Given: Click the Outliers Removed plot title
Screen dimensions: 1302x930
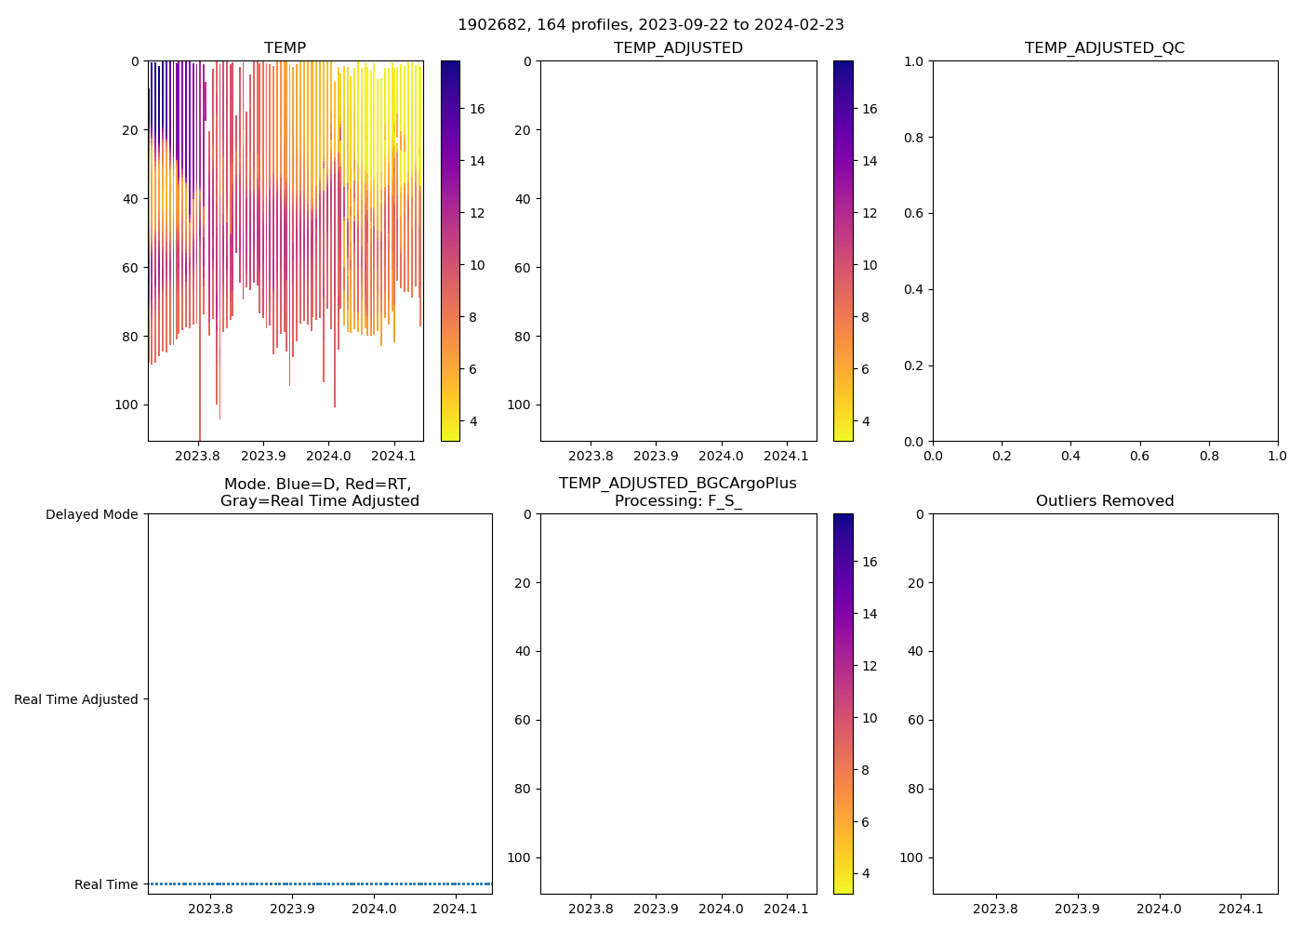Looking at the screenshot, I should coord(1104,501).
